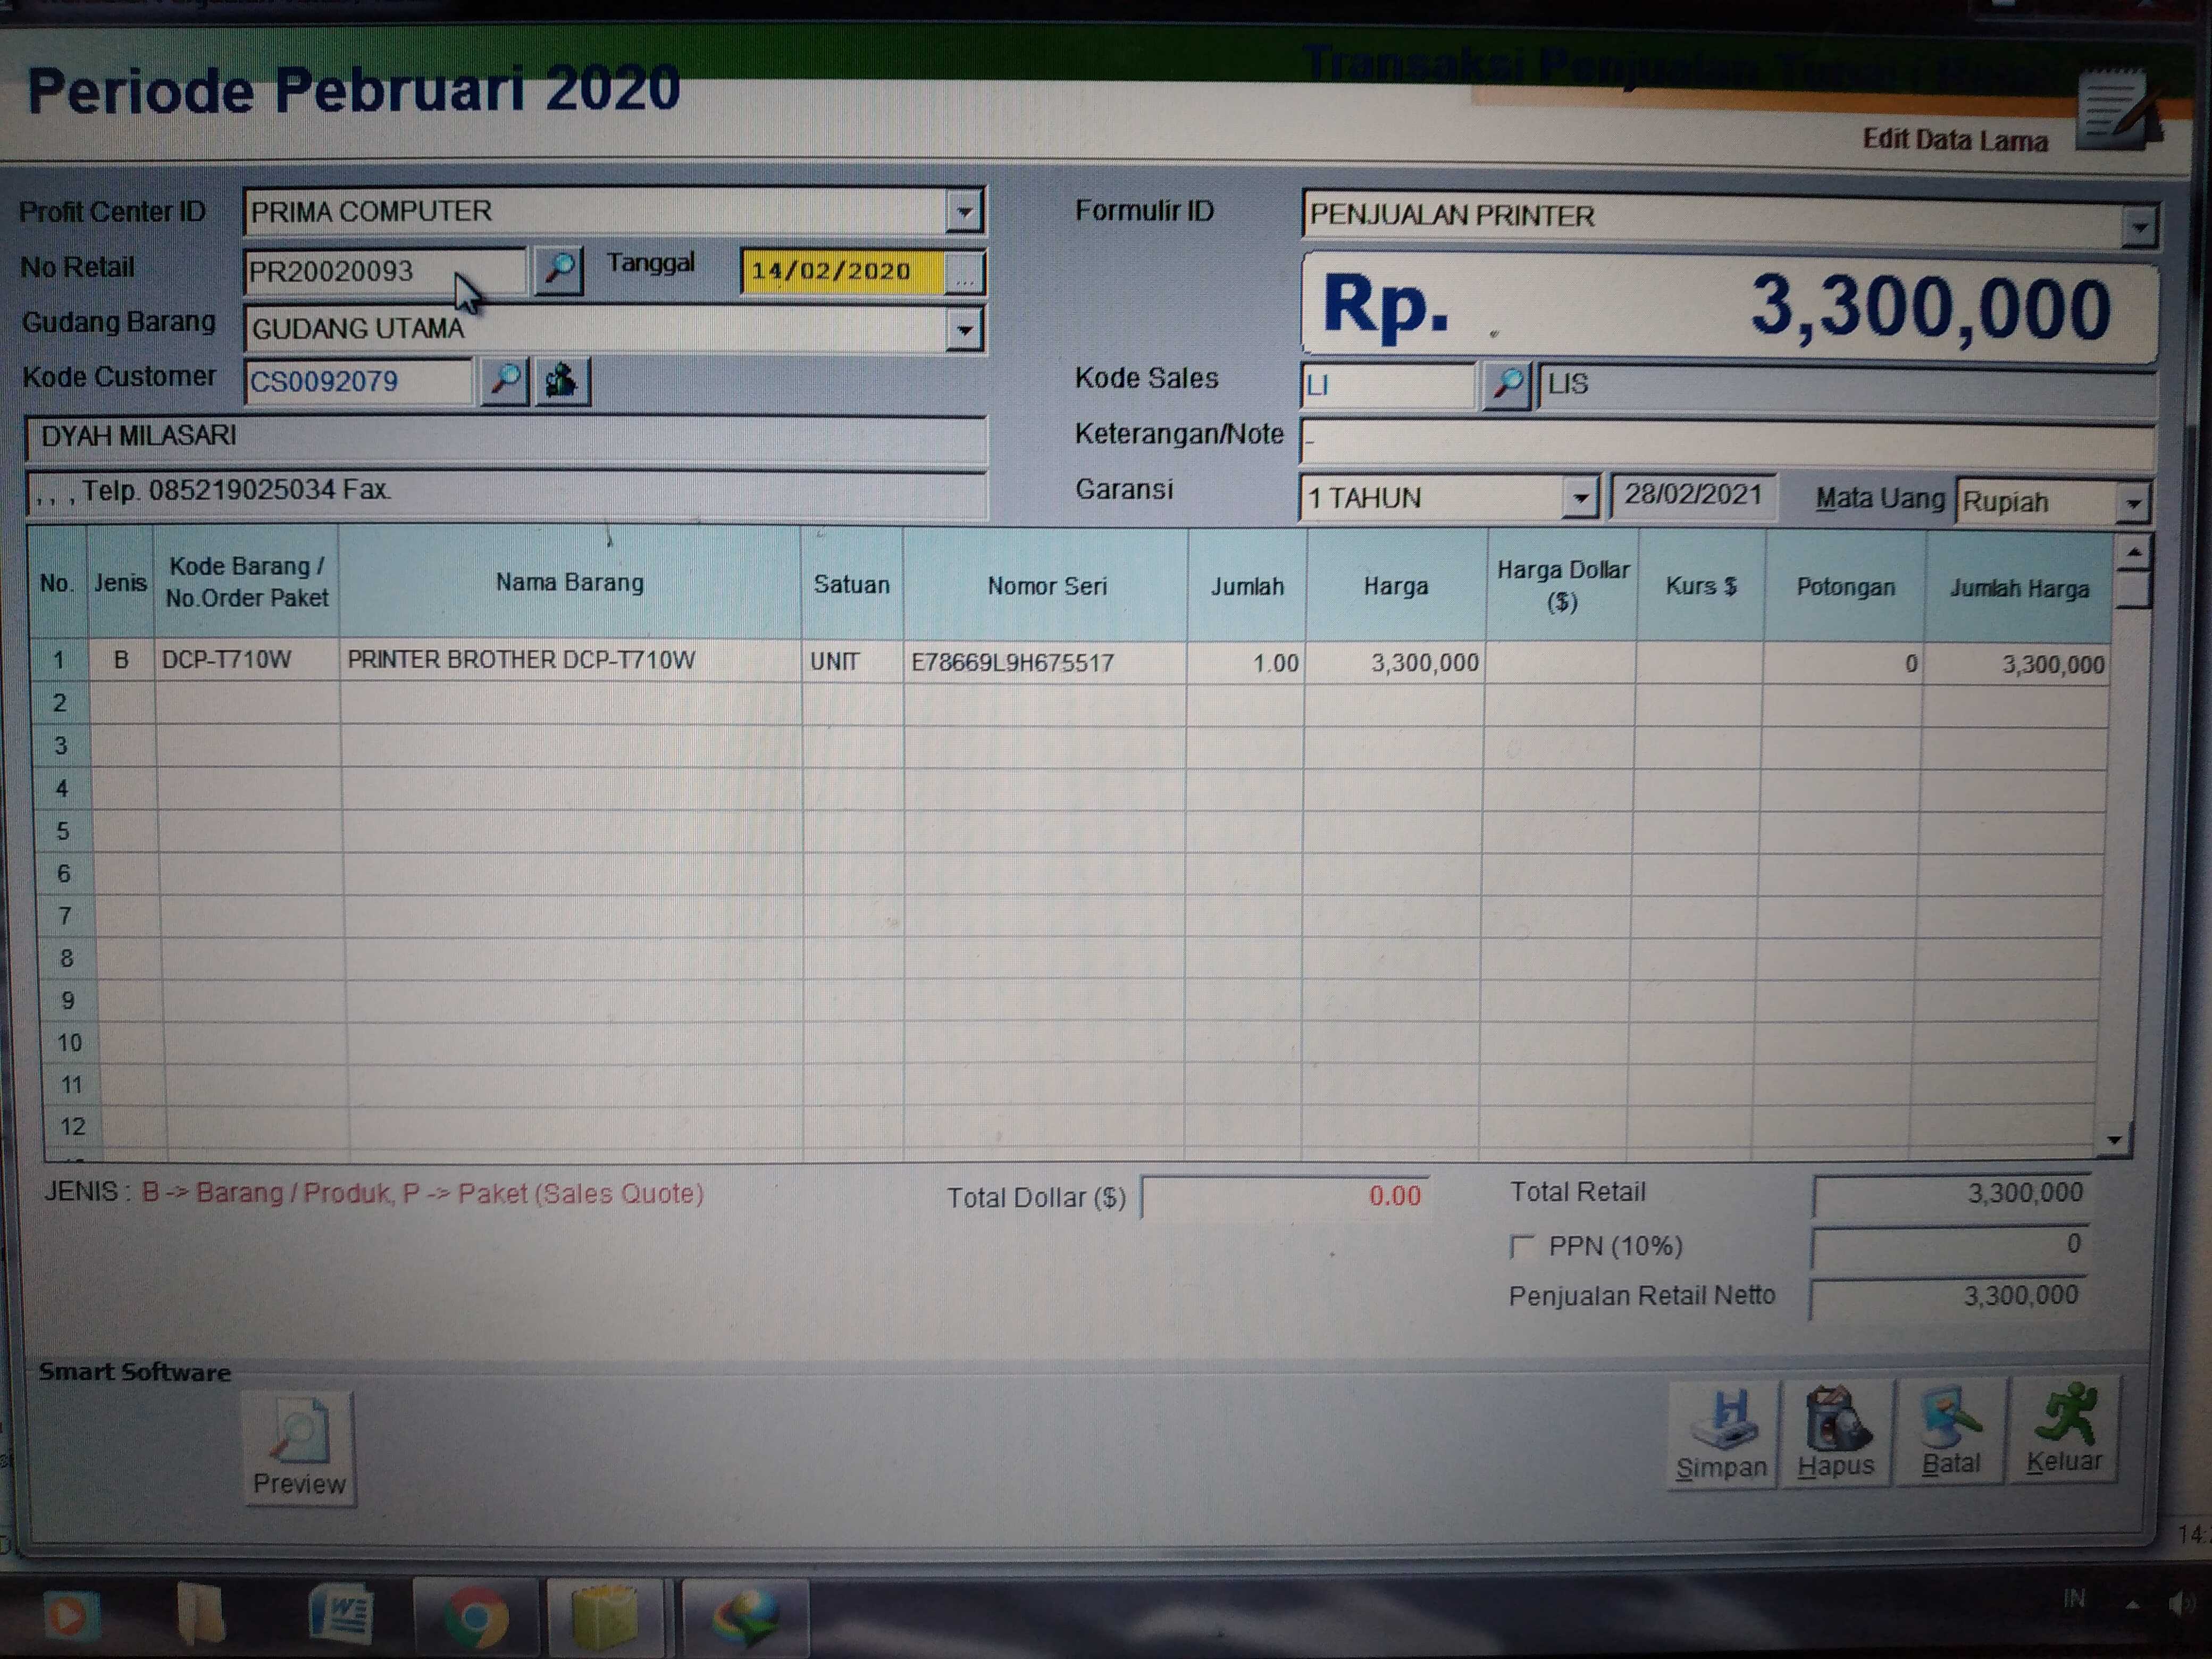
Task: Open Google Chrome from the taskbar
Action: [x=476, y=1617]
